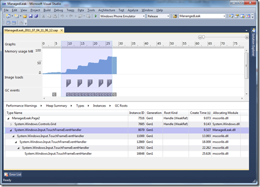The height and width of the screenshot is (187, 260).
Task: Open the New Project icon dropdown arrow
Action: [x=12, y=16]
